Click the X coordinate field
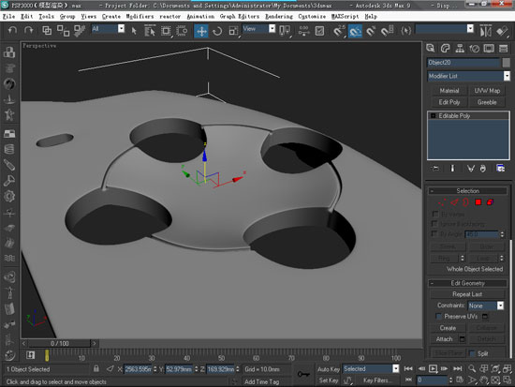Screen dimensions: 515x387 tap(138, 369)
